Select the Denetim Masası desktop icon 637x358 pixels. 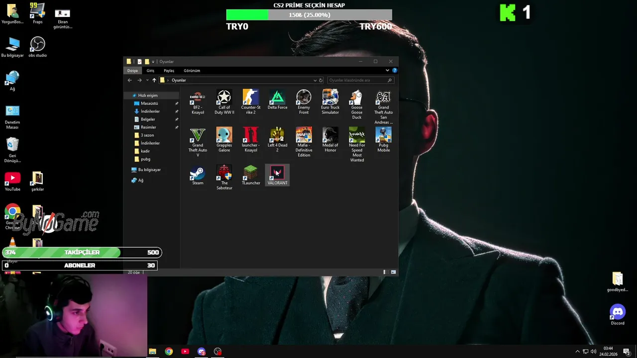pos(12,117)
